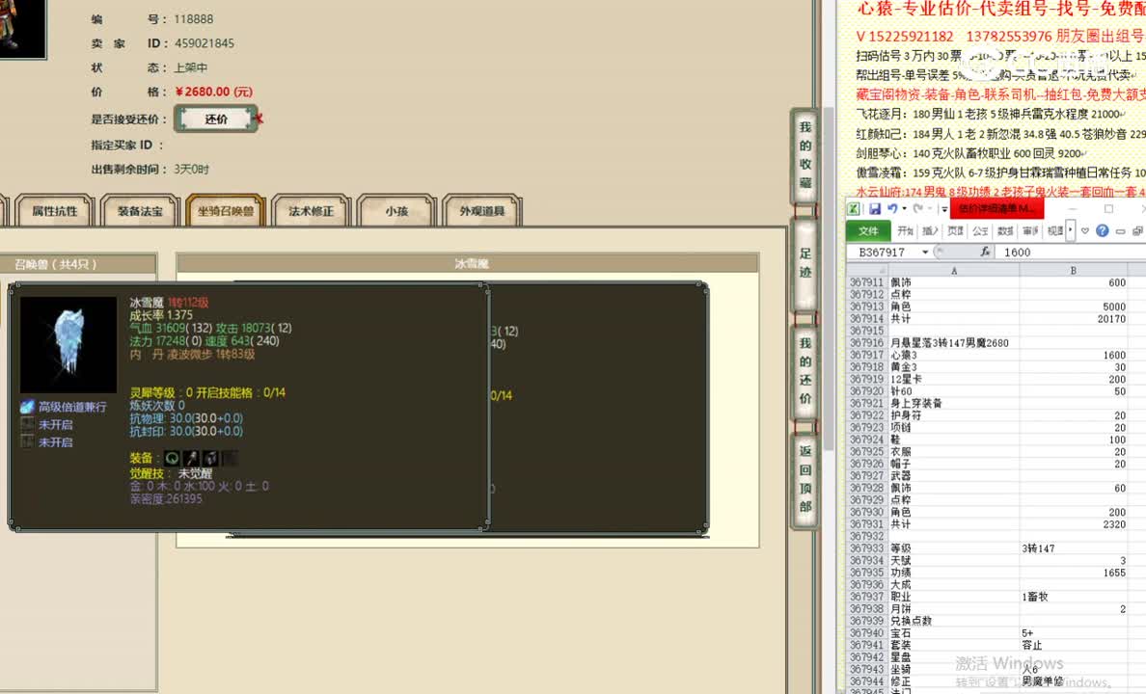Select column B header in Excel
The image size is (1146, 694).
tap(1073, 270)
